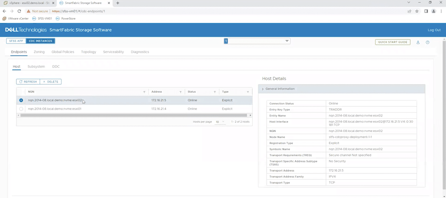Click the nqn.2014-08.local.demo:nvme:esxi01 row text

point(55,109)
